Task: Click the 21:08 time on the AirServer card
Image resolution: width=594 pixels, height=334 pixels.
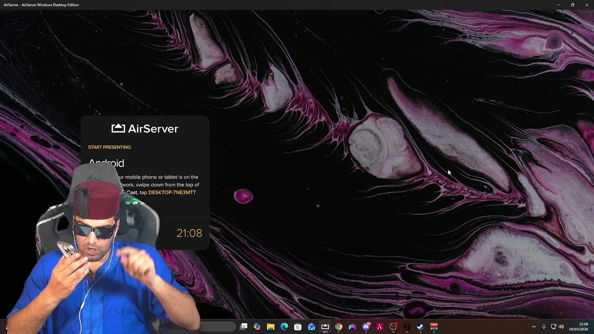Action: [x=189, y=233]
